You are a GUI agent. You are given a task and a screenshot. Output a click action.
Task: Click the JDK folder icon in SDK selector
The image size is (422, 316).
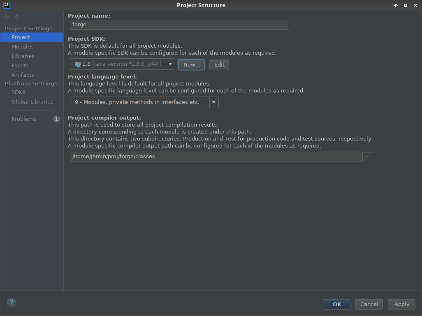pos(78,64)
